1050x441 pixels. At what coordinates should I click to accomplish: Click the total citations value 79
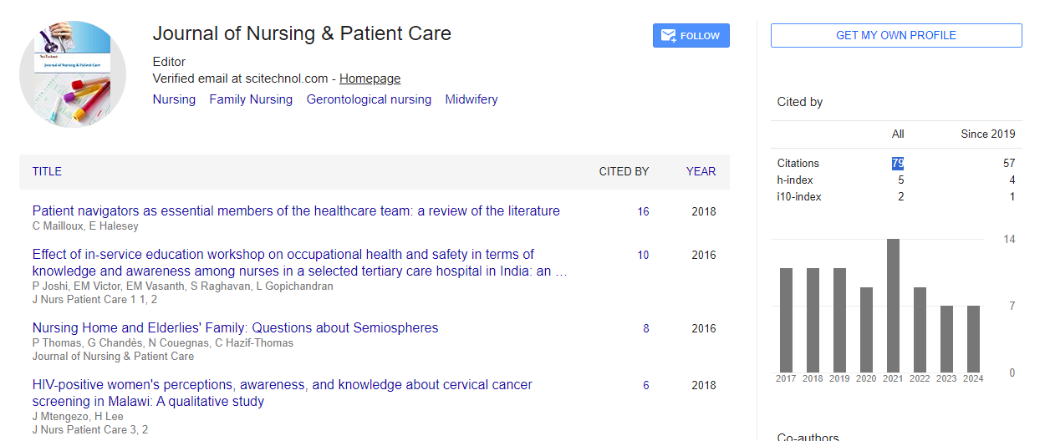click(897, 164)
